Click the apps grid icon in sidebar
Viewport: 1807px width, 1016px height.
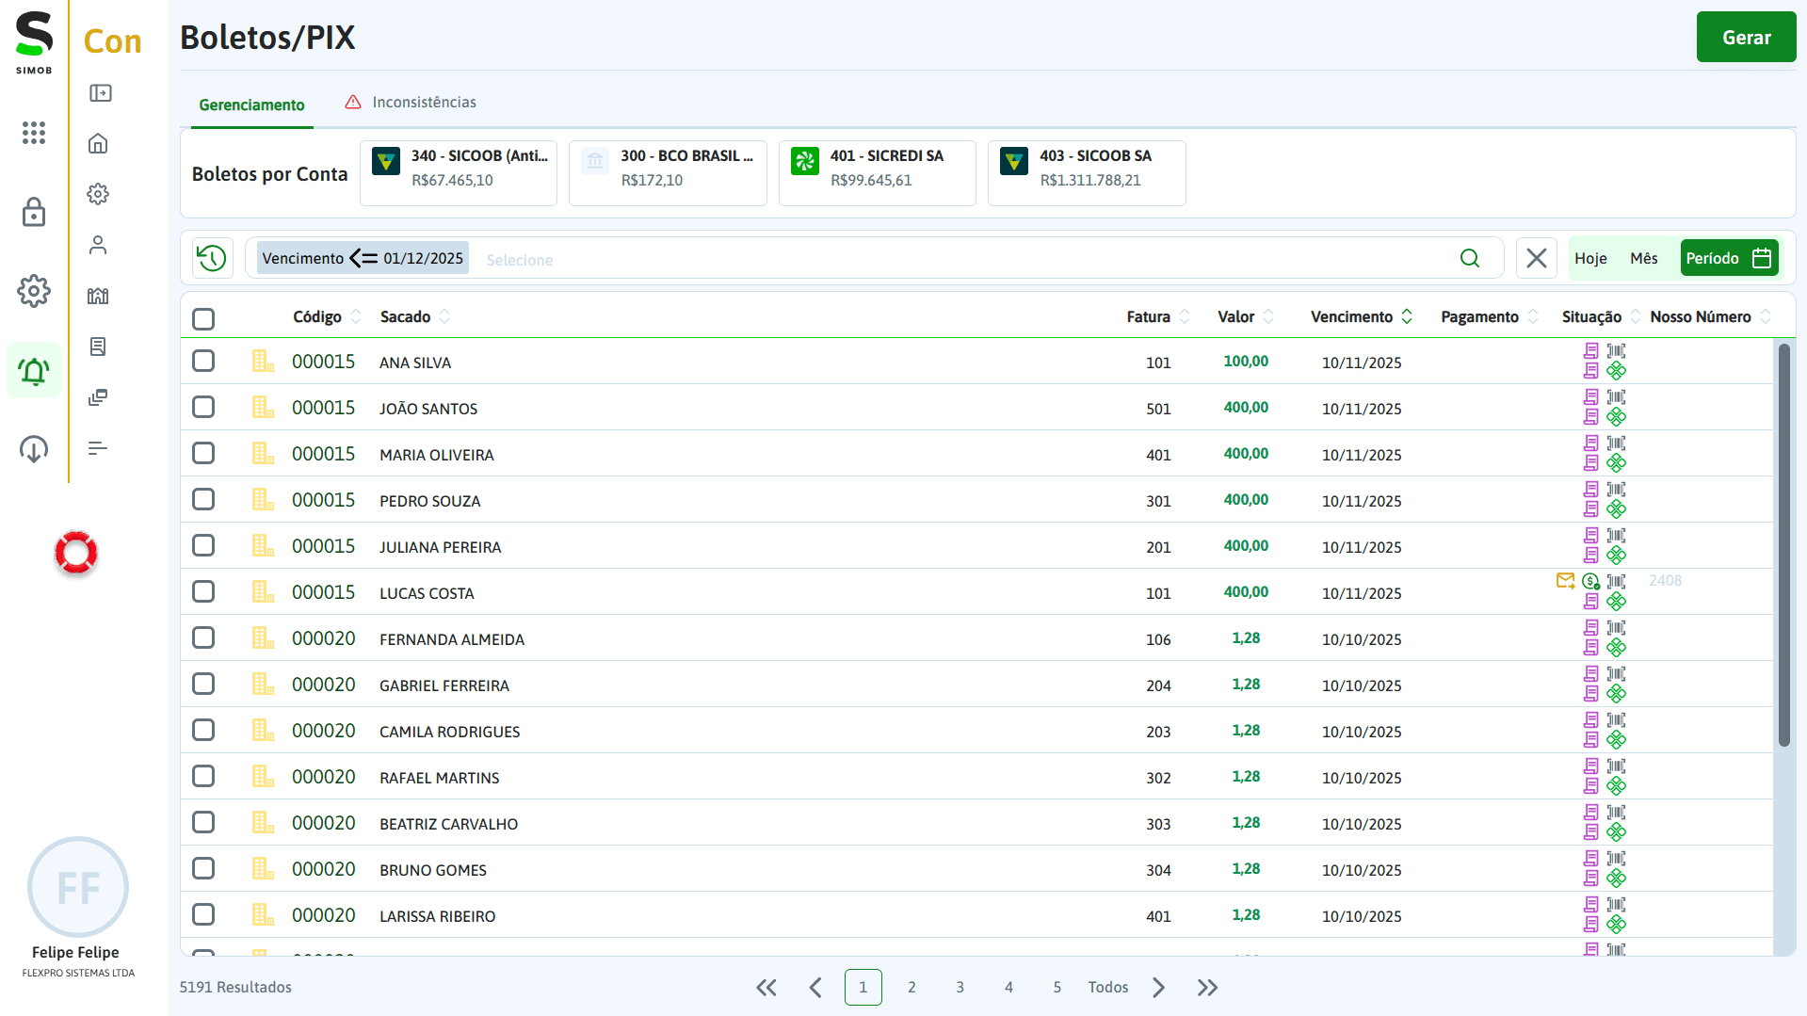(34, 133)
